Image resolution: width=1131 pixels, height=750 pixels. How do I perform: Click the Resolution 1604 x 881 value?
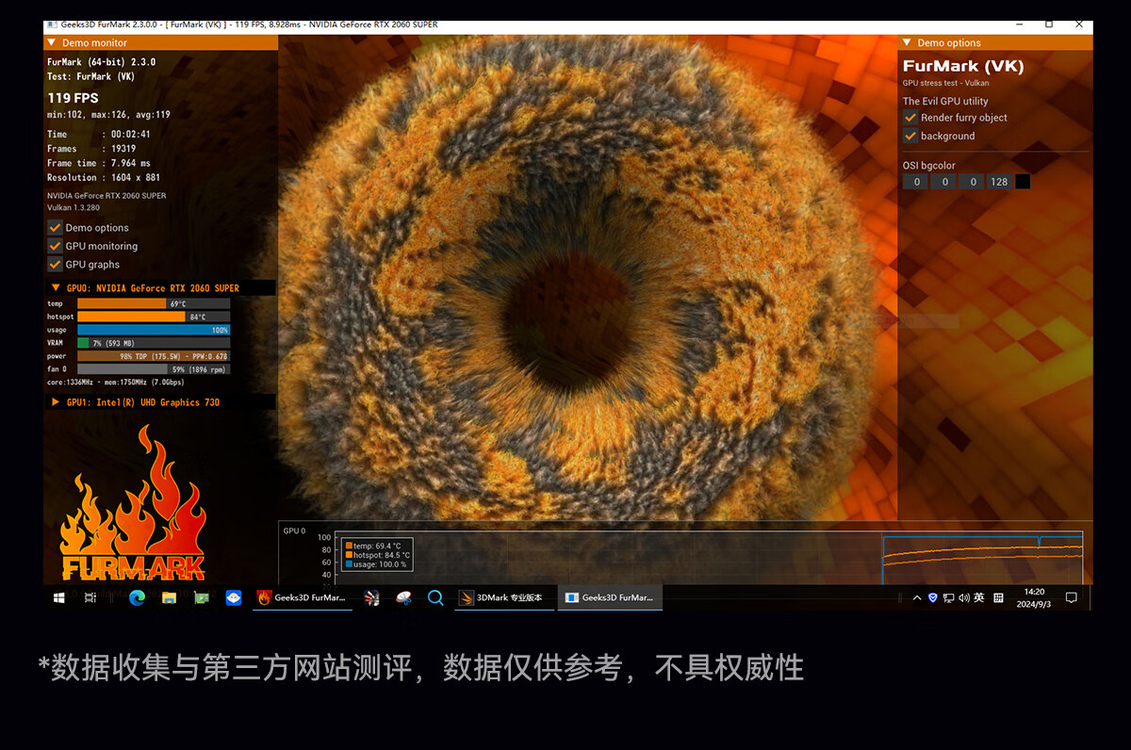136,177
